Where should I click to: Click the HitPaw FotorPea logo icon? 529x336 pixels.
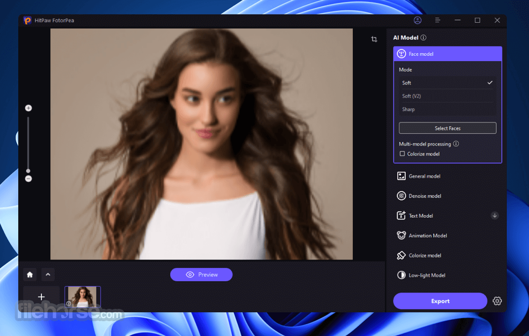[x=28, y=20]
